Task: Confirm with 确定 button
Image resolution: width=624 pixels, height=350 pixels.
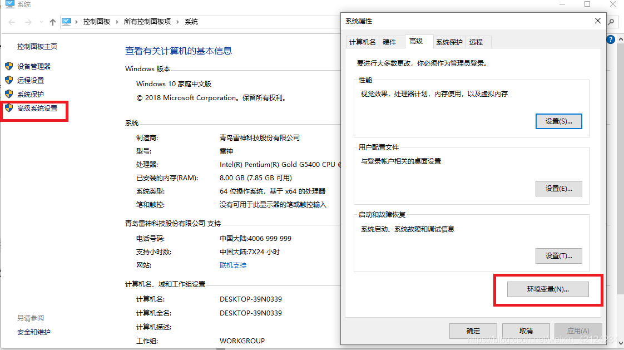Action: (473, 331)
